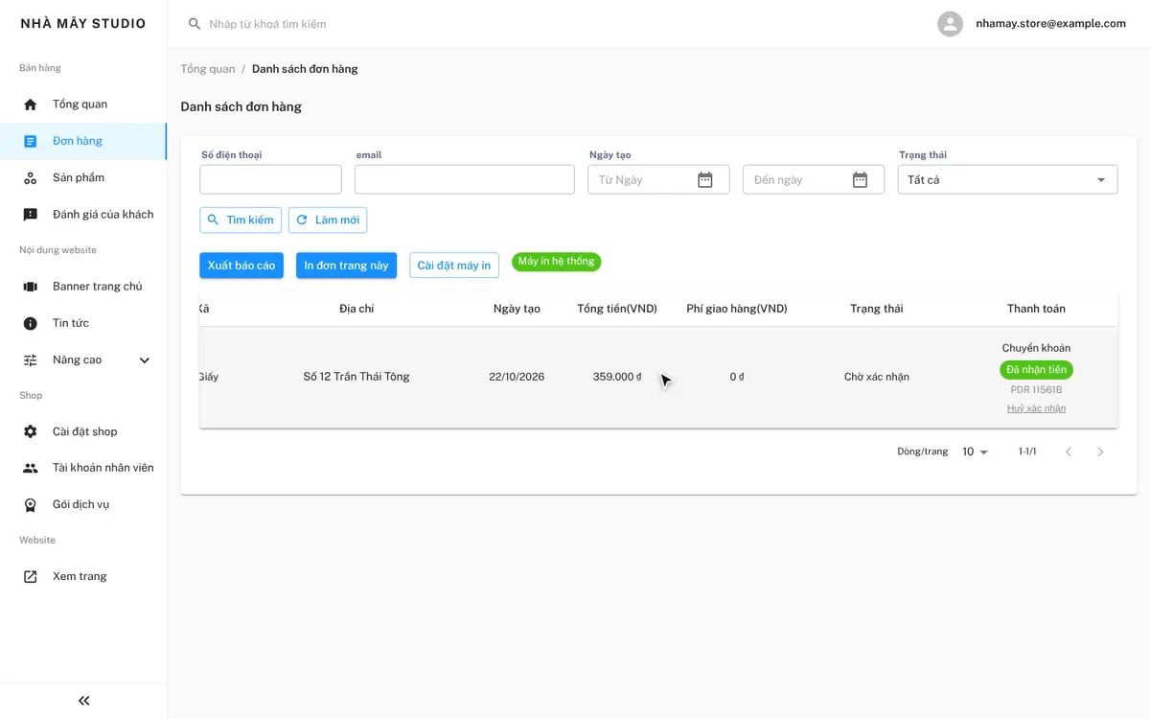
Task: Change rows per page dropdown
Action: tap(976, 452)
